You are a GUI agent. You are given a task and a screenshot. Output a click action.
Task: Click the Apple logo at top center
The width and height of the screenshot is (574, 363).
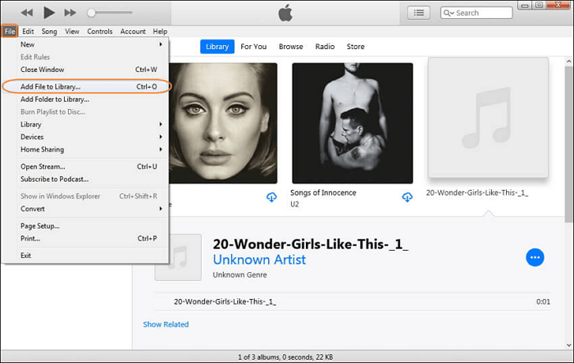coord(286,12)
